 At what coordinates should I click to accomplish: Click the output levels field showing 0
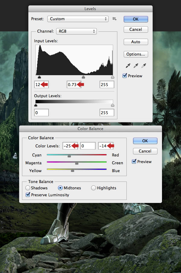pos(41,113)
